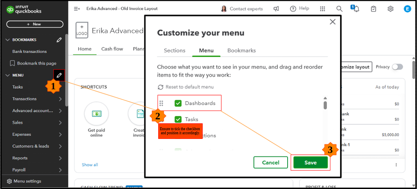
Task: Collapse the MENU section
Action: pyautogui.click(x=8, y=75)
